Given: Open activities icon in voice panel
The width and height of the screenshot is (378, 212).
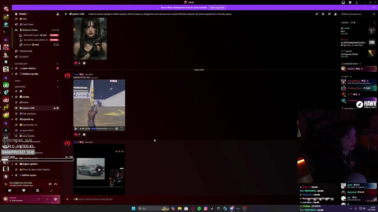Looking at the screenshot, I should (38, 191).
